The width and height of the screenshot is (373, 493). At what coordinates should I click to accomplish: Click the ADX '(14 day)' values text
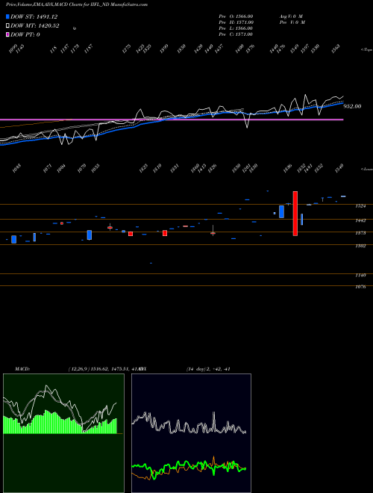[x=208, y=369]
